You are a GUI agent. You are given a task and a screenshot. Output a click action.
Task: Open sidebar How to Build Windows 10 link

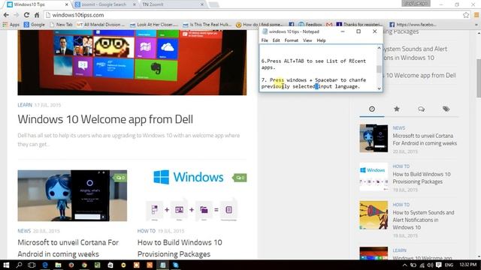[x=422, y=178]
